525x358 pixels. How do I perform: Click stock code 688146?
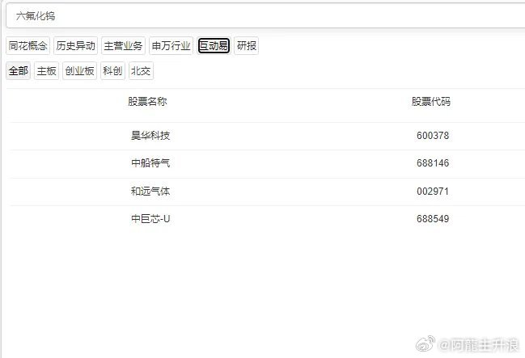pos(433,163)
